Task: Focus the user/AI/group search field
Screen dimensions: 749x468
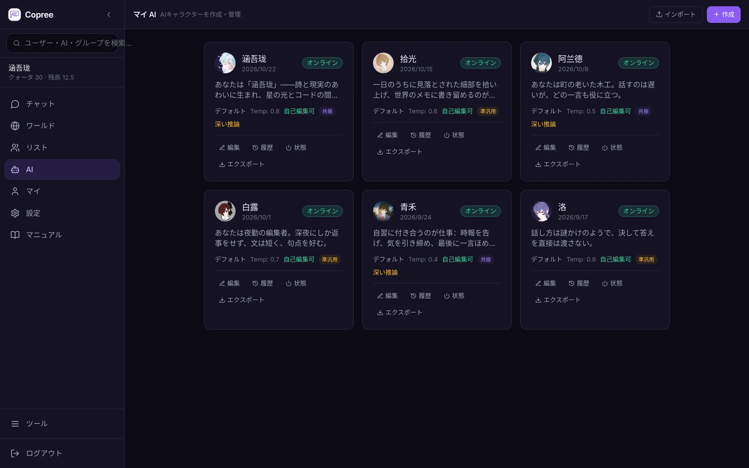Action: point(62,43)
